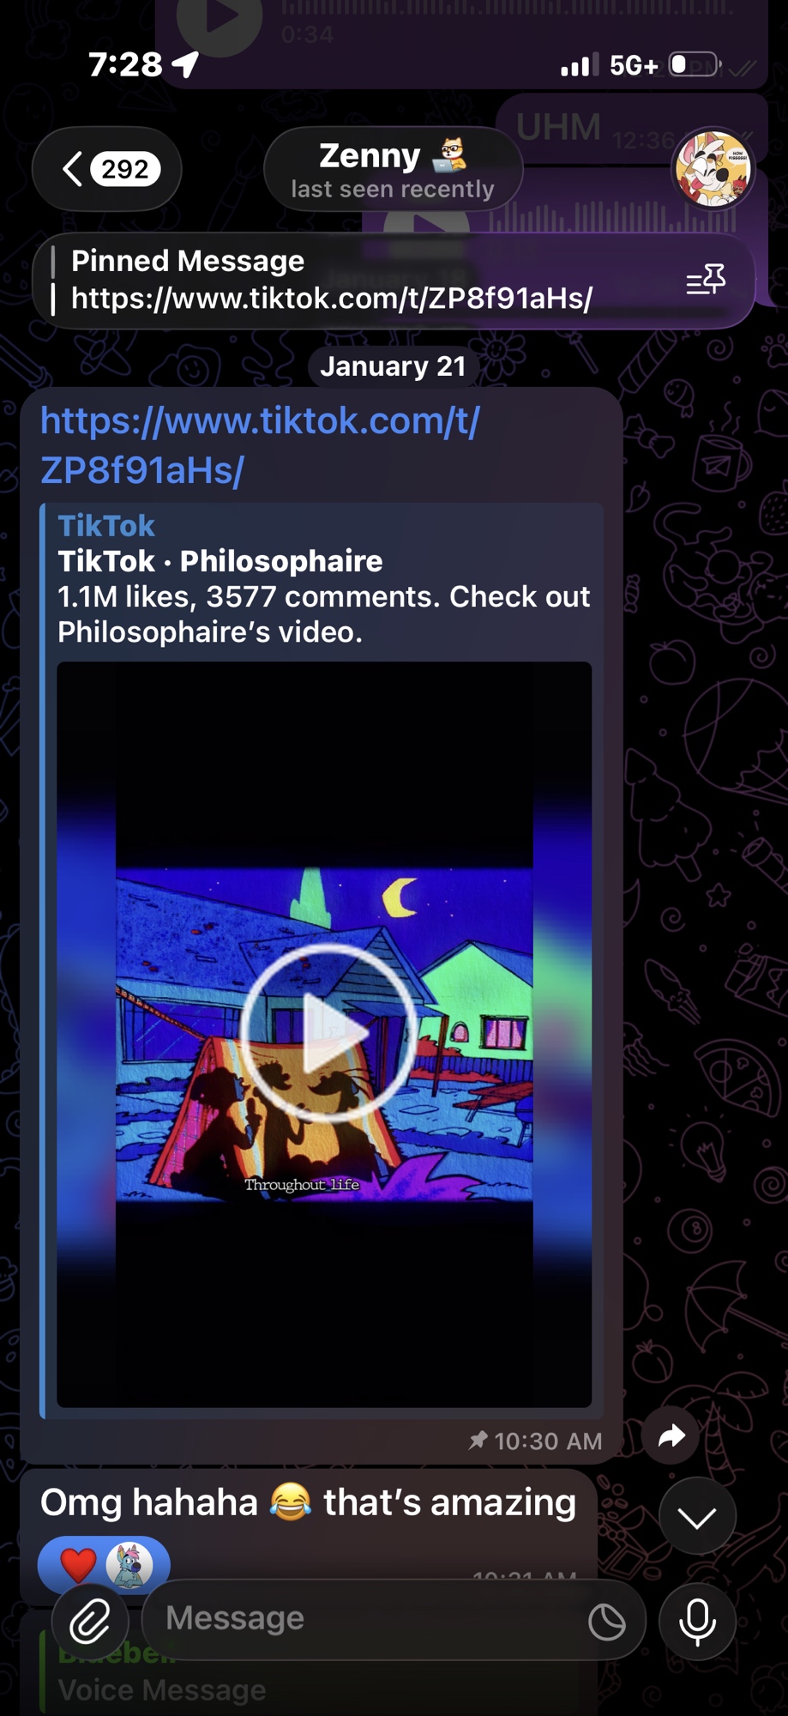This screenshot has width=788, height=1716.
Task: Tap the TikTok · Philosophaire preview title
Action: (x=220, y=561)
